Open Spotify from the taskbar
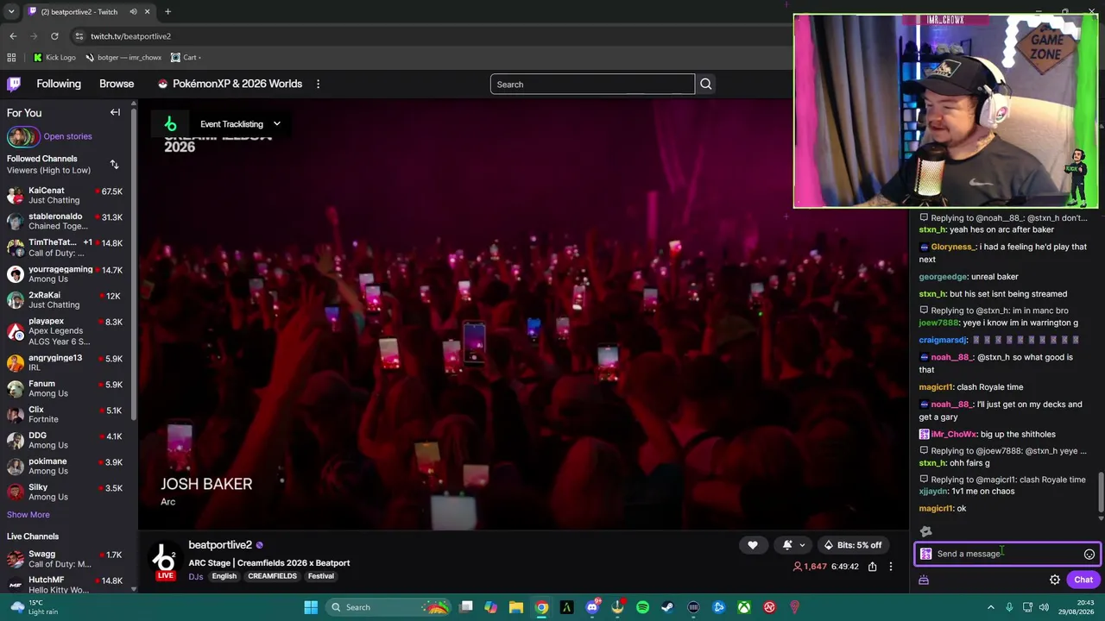The width and height of the screenshot is (1105, 621). coord(642,607)
